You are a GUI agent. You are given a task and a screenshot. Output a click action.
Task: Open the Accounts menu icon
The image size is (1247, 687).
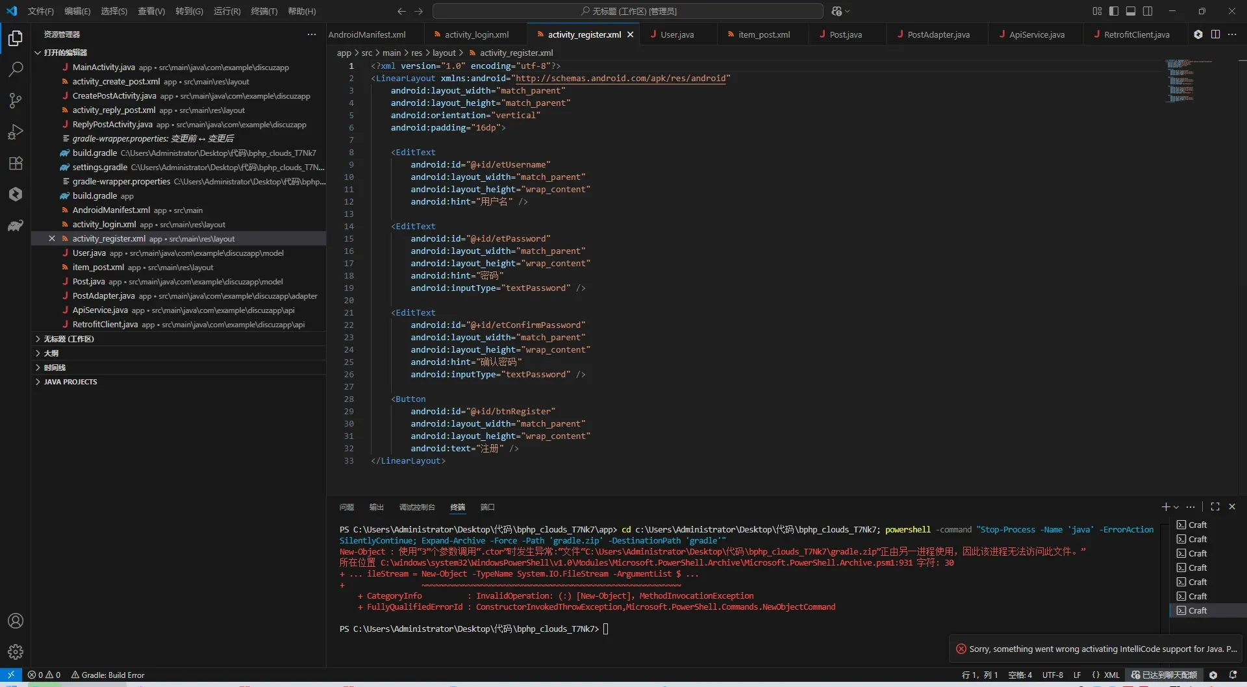tap(16, 621)
